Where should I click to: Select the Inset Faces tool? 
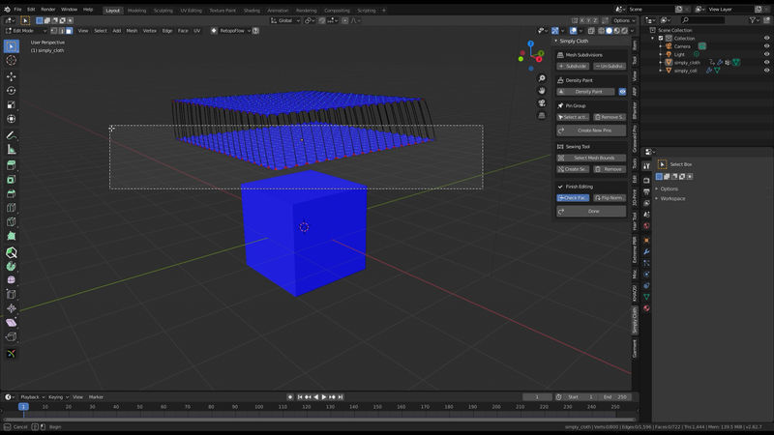point(12,180)
